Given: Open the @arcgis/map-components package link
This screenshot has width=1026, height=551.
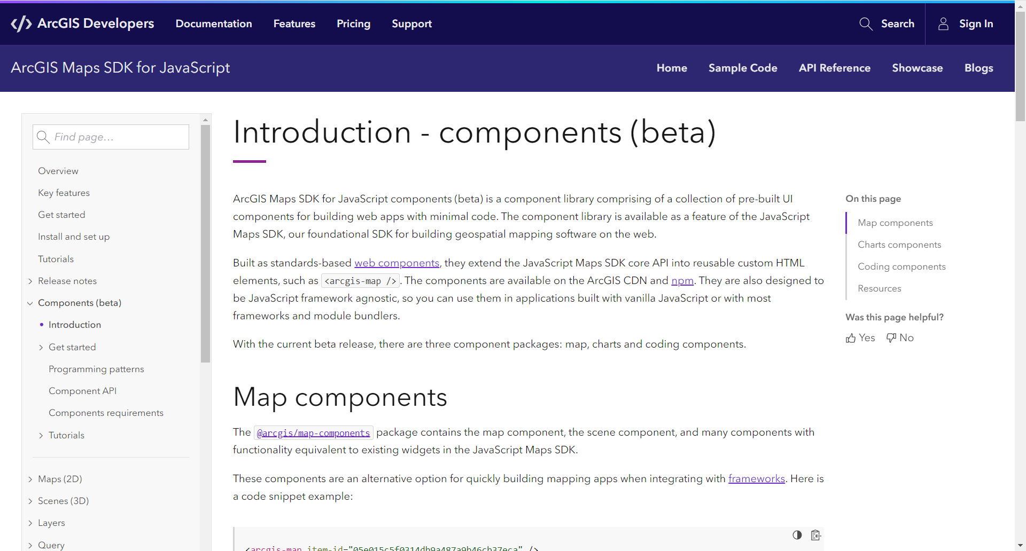Looking at the screenshot, I should (x=313, y=432).
